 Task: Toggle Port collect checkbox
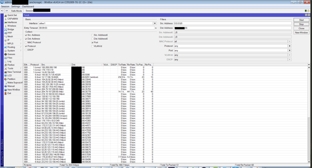pyautogui.click(x=92, y=42)
